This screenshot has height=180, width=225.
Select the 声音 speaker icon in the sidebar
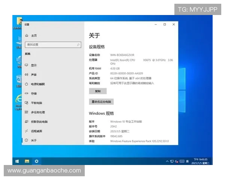click(26, 75)
